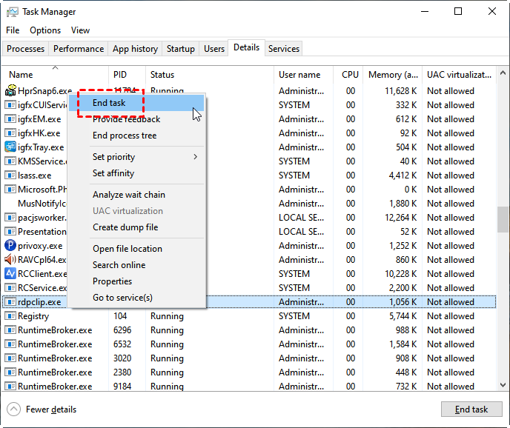Open the Options menu
The height and width of the screenshot is (428, 510).
click(x=45, y=30)
